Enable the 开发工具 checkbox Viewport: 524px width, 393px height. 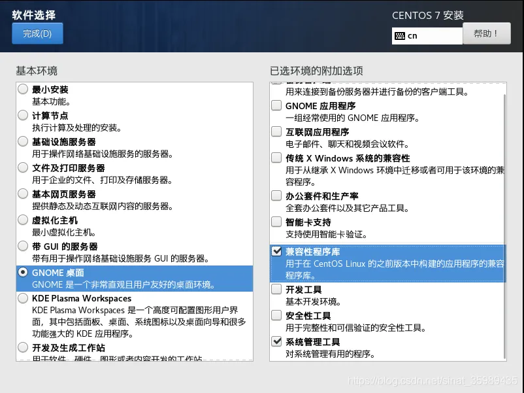[x=276, y=289]
